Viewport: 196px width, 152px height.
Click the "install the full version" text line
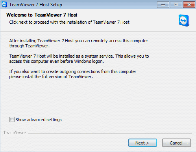[51, 77]
